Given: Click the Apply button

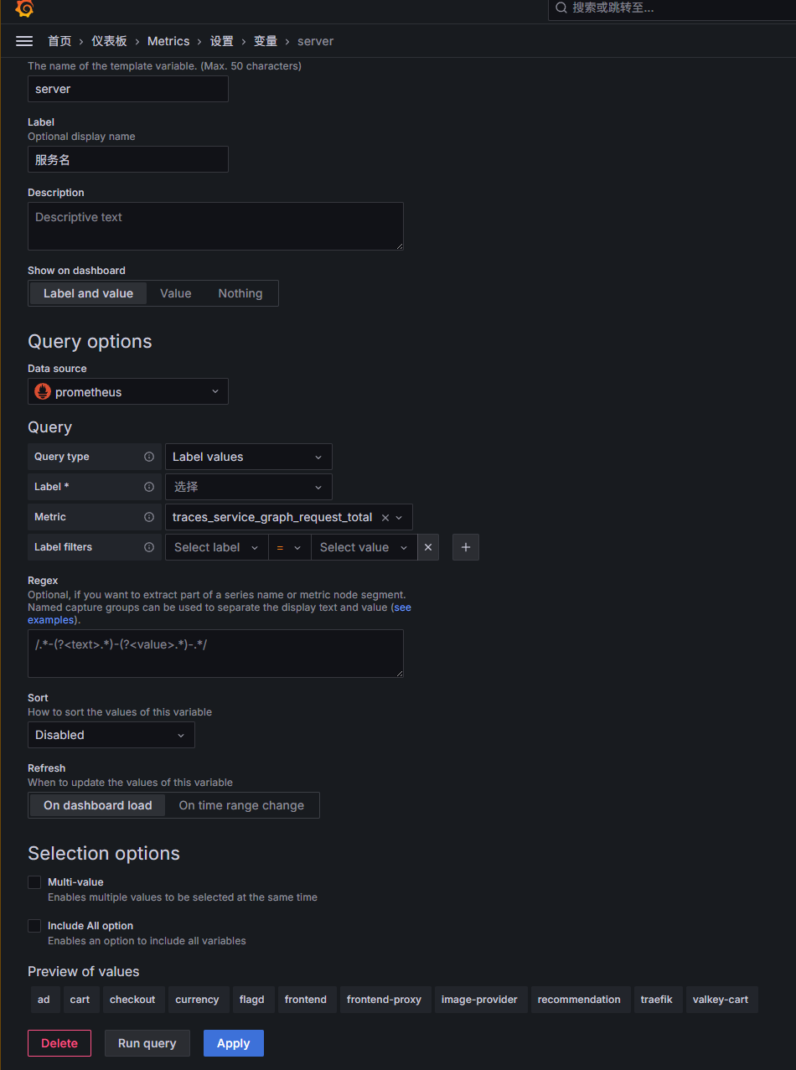Looking at the screenshot, I should point(234,1043).
